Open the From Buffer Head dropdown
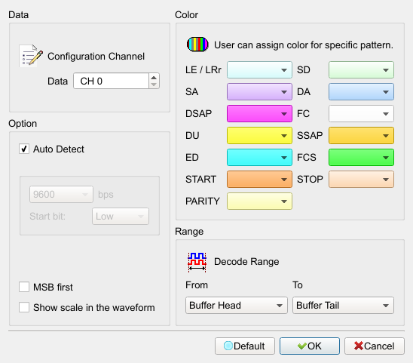413x363 pixels. point(236,305)
